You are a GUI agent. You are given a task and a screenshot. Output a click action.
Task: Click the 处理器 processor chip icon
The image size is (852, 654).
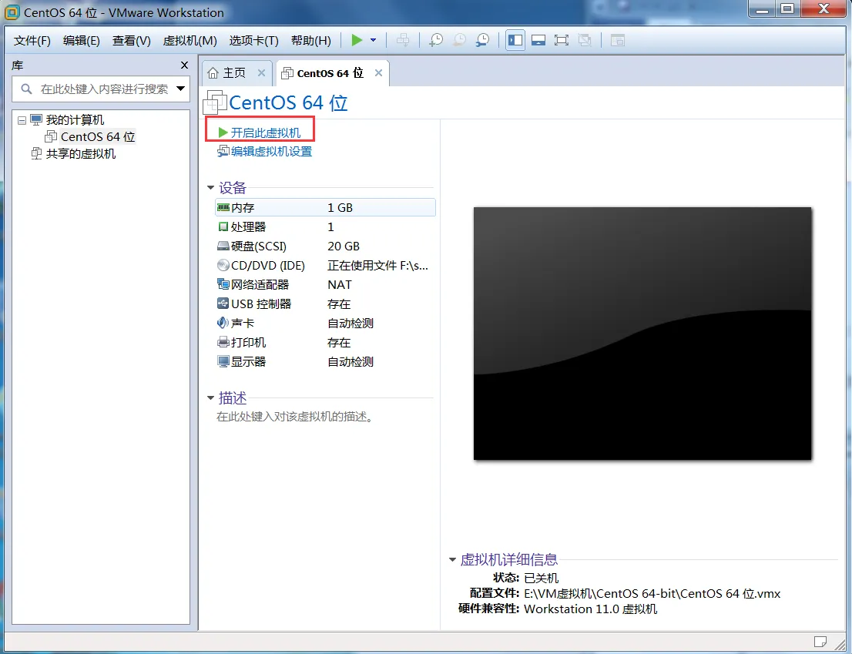[x=223, y=226]
